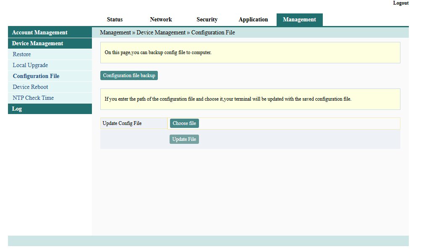The image size is (421, 252).
Task: Click the empty file path field beside Choose file
Action: [298, 123]
